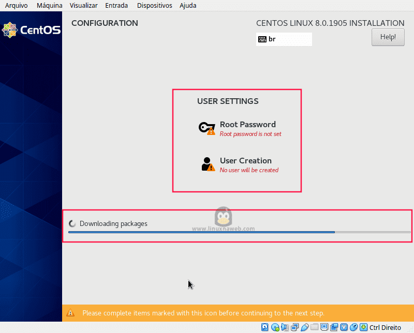Click the br keyboard layout indicator

(x=284, y=39)
